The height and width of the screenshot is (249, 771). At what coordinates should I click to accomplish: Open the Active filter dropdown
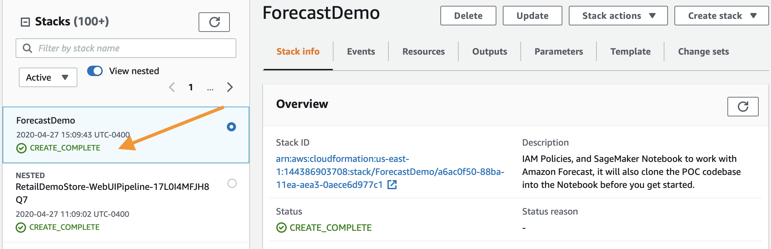tap(48, 77)
